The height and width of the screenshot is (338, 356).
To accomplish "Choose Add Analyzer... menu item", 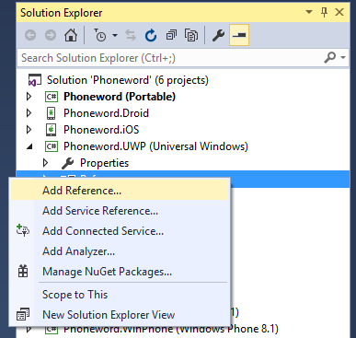I will (120, 251).
